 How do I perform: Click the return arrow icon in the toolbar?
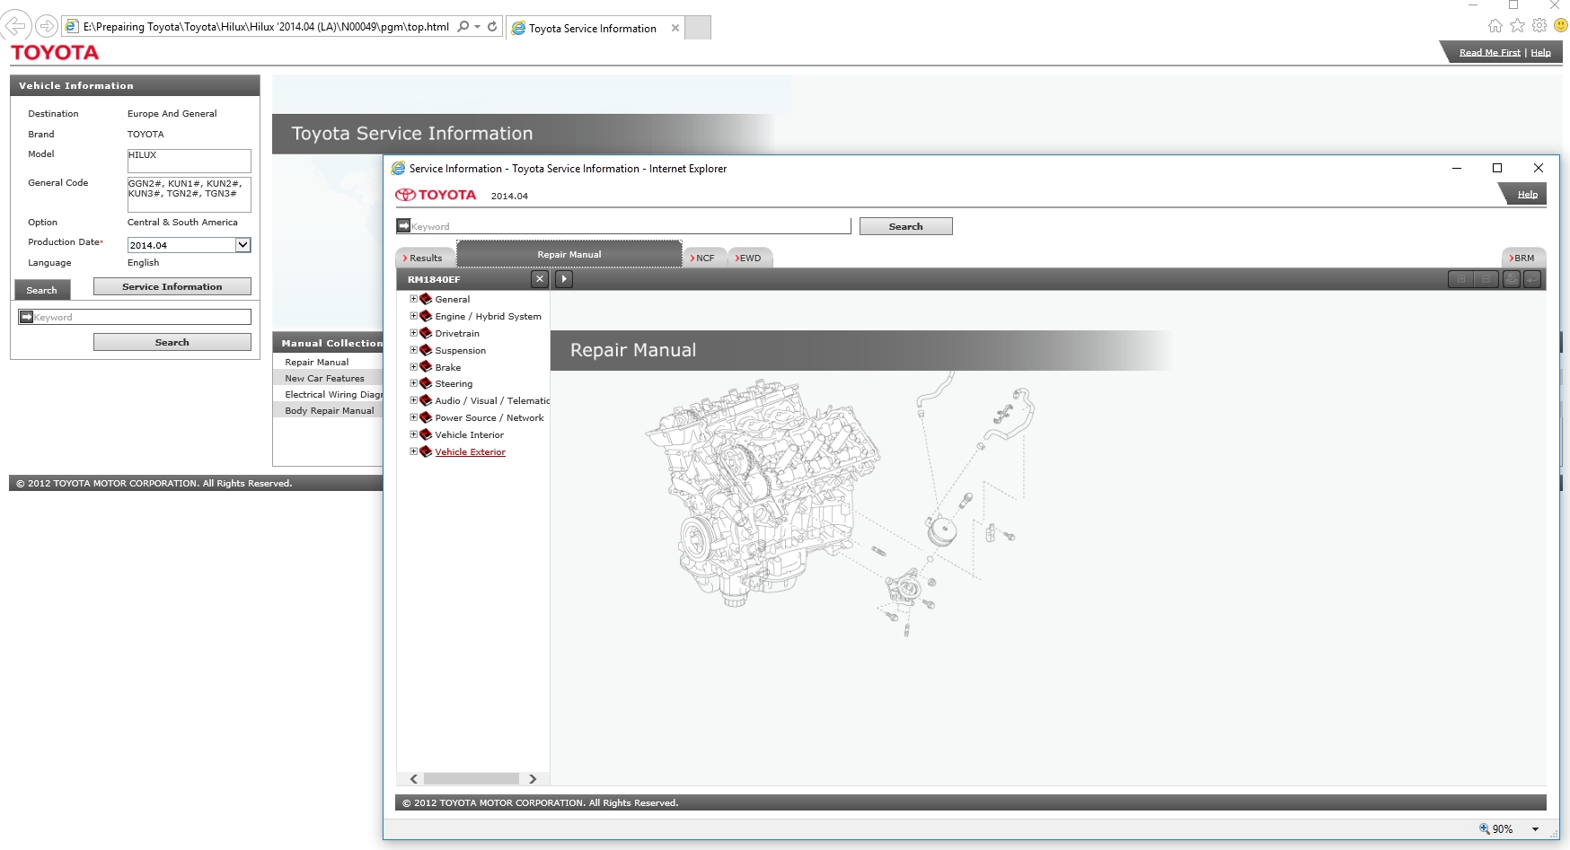1532,279
